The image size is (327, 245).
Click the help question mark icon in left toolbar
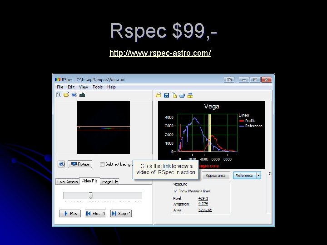[x=74, y=95]
